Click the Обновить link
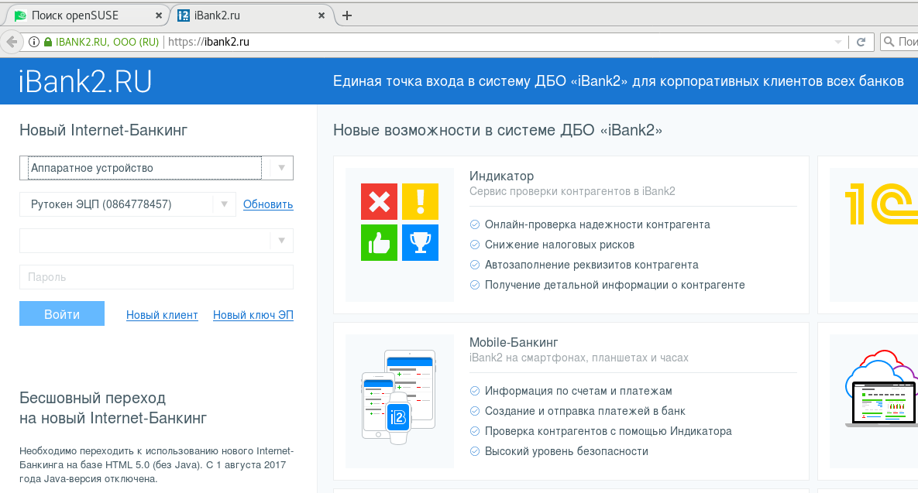This screenshot has width=918, height=493. [x=268, y=204]
